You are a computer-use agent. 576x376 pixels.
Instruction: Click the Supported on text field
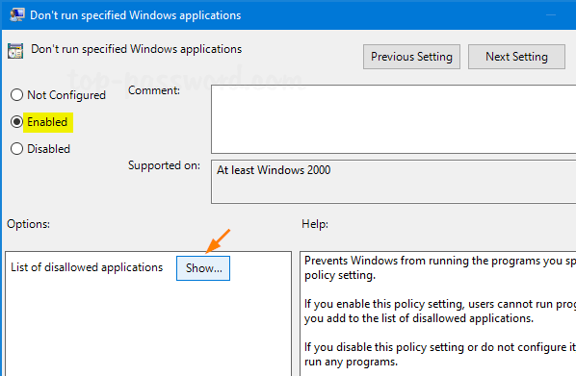pyautogui.click(x=393, y=182)
